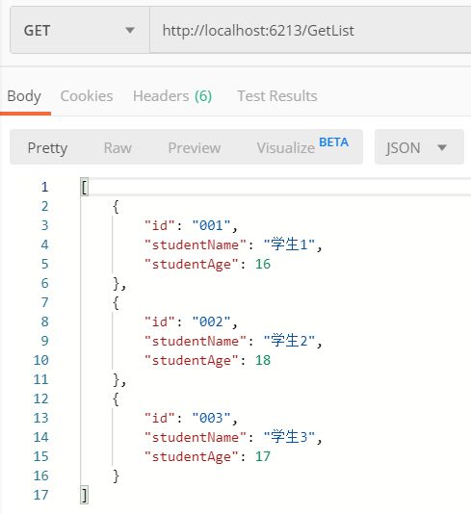Switch to the Body tab
Viewport: 471px width, 514px height.
coord(24,96)
